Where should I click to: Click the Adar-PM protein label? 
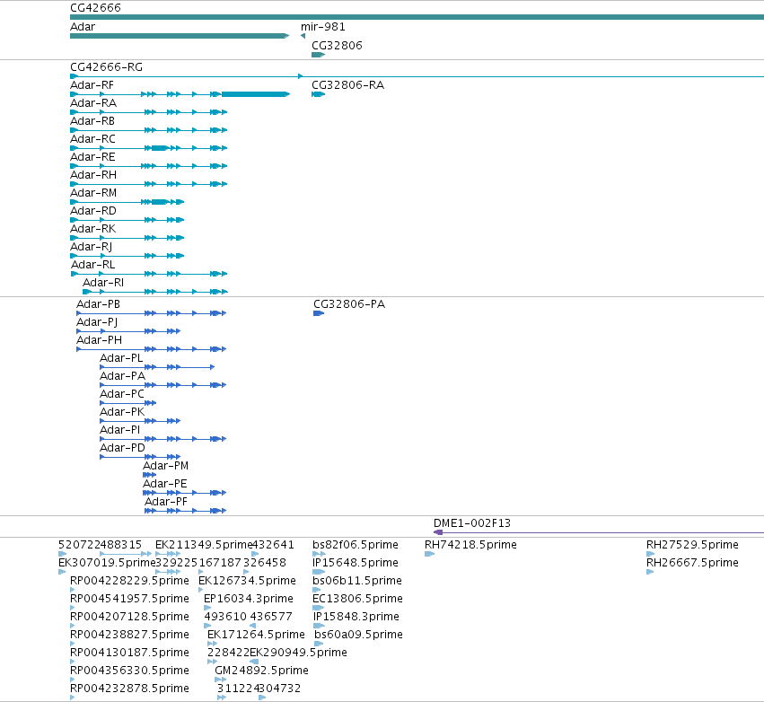(x=166, y=466)
